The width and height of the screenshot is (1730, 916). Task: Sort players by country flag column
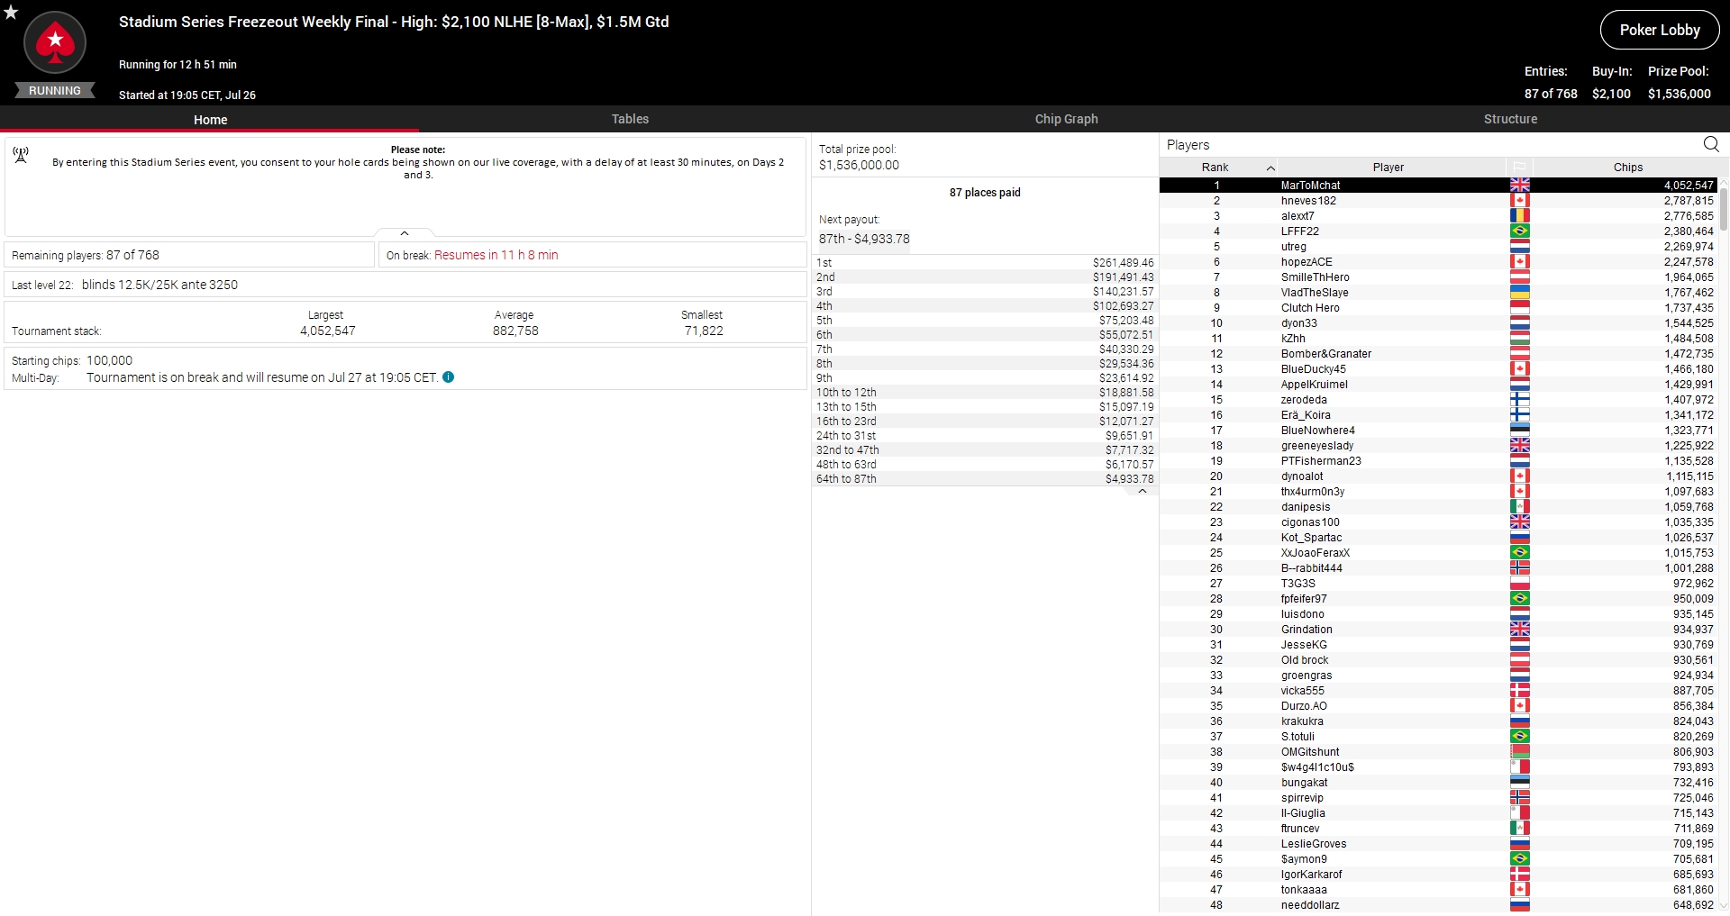click(x=1519, y=167)
